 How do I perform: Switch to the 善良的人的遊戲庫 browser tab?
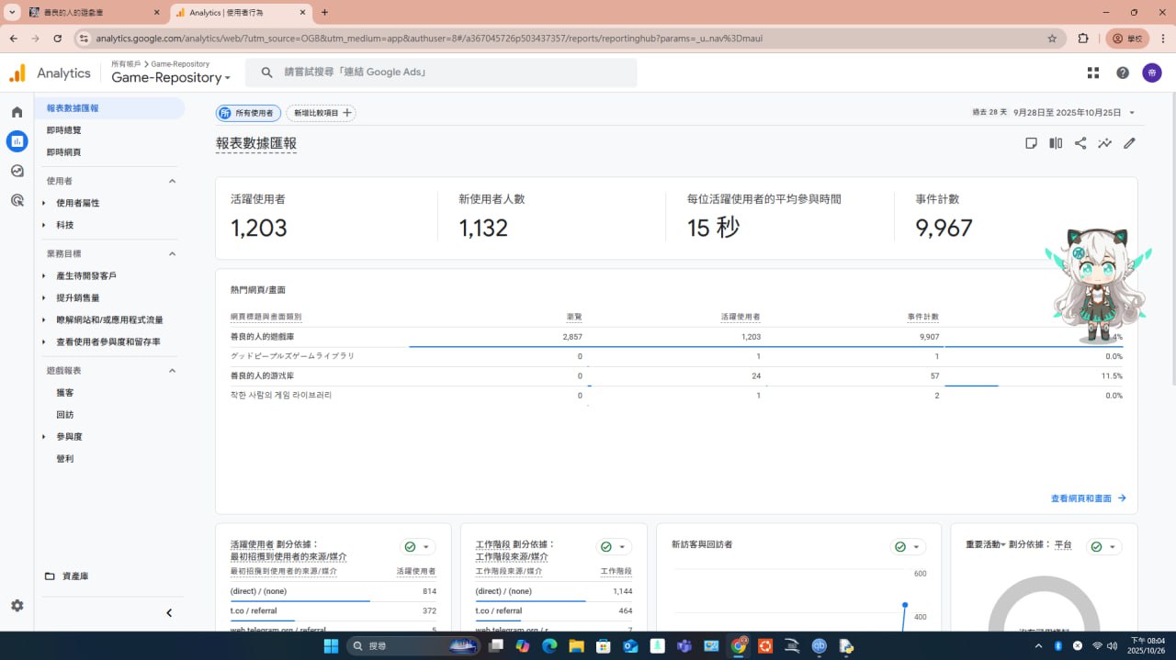point(87,13)
